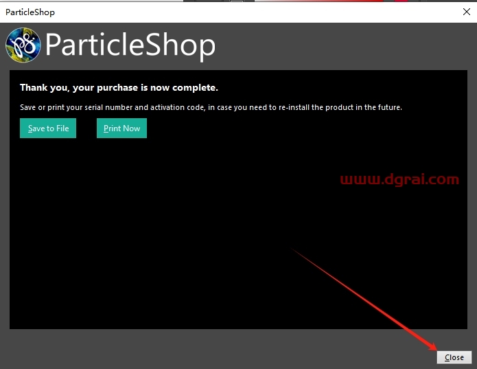Viewport: 477px width, 369px height.
Task: Close the ParticleShop dialog with X
Action: (x=466, y=12)
